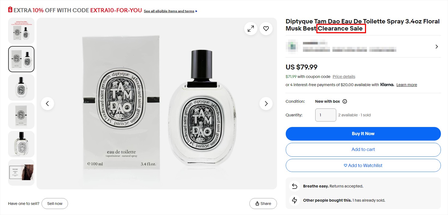Go back to the previous product photo
448x215 pixels.
[x=48, y=104]
